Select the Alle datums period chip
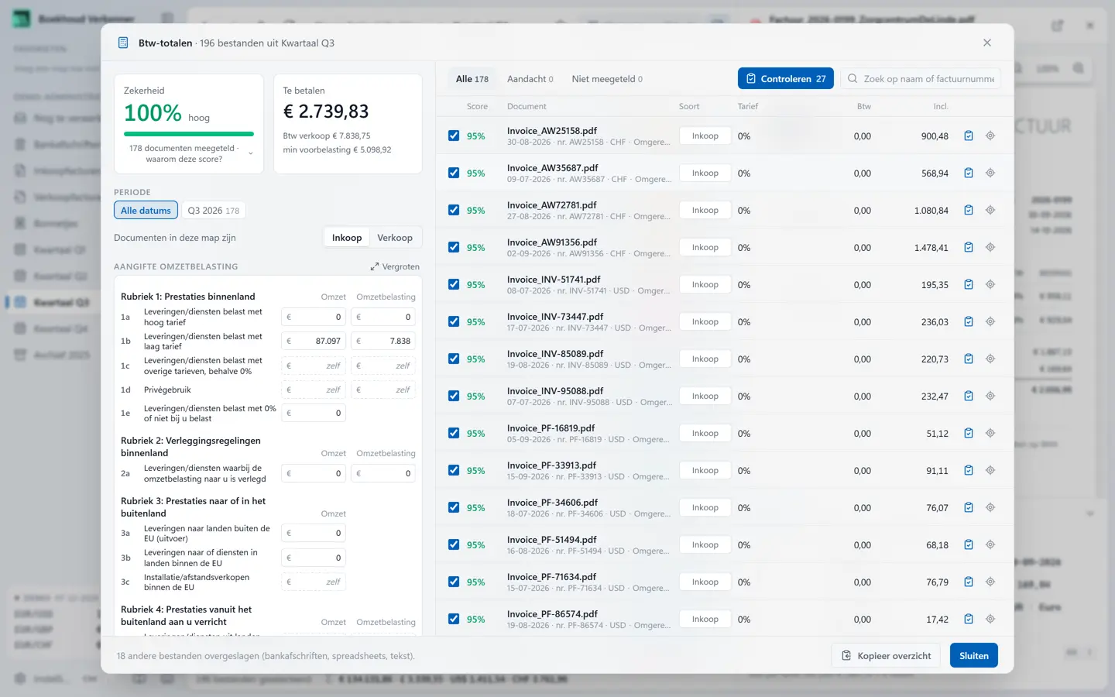Image resolution: width=1115 pixels, height=697 pixels. pyautogui.click(x=146, y=210)
